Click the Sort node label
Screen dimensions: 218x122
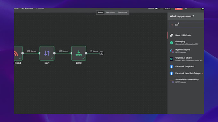[x=47, y=63]
